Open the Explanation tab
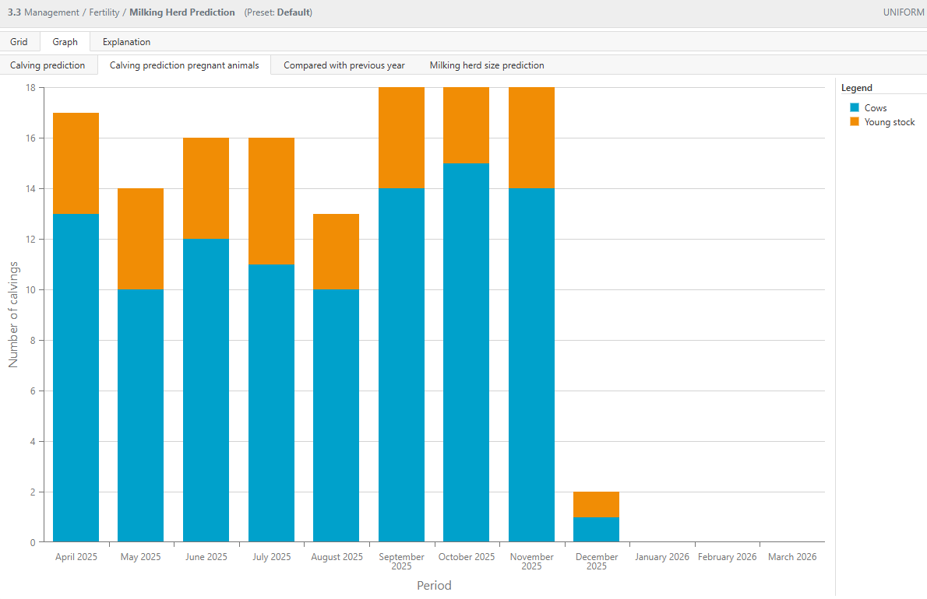Image resolution: width=927 pixels, height=599 pixels. [x=126, y=42]
